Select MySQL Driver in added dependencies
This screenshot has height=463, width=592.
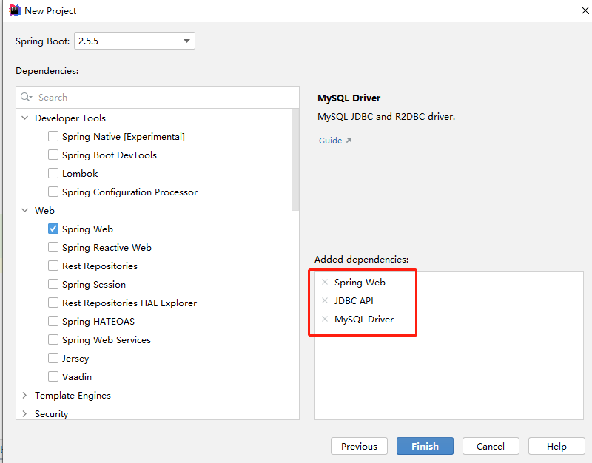tap(364, 320)
